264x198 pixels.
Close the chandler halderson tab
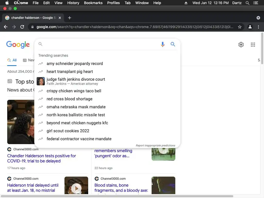point(60,18)
